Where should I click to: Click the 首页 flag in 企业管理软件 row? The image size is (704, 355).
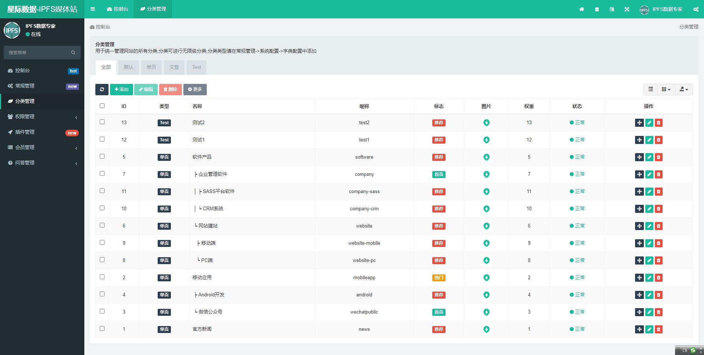(439, 174)
